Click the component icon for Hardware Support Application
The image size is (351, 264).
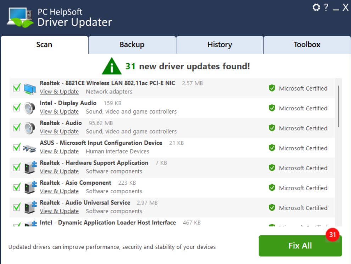point(30,167)
